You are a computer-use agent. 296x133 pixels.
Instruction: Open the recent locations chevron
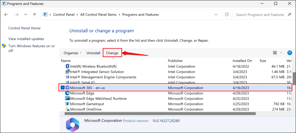tap(25, 15)
